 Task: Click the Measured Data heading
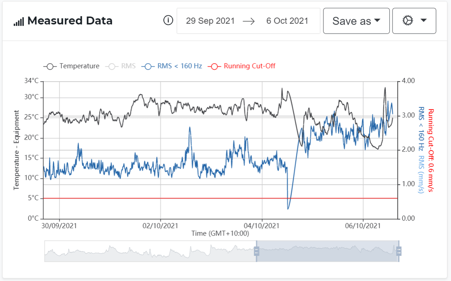(x=70, y=21)
